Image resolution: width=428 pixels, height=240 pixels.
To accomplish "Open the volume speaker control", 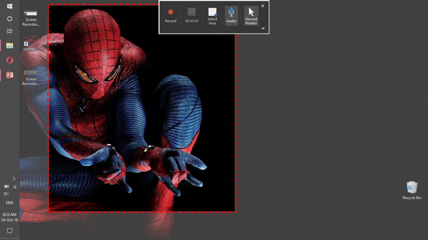I will point(6,194).
